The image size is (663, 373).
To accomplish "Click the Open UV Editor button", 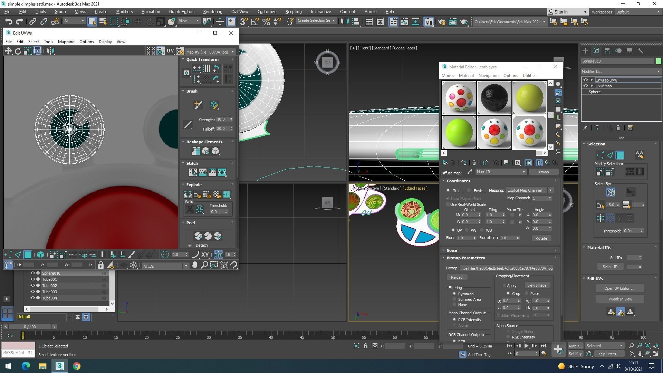I will (x=619, y=288).
